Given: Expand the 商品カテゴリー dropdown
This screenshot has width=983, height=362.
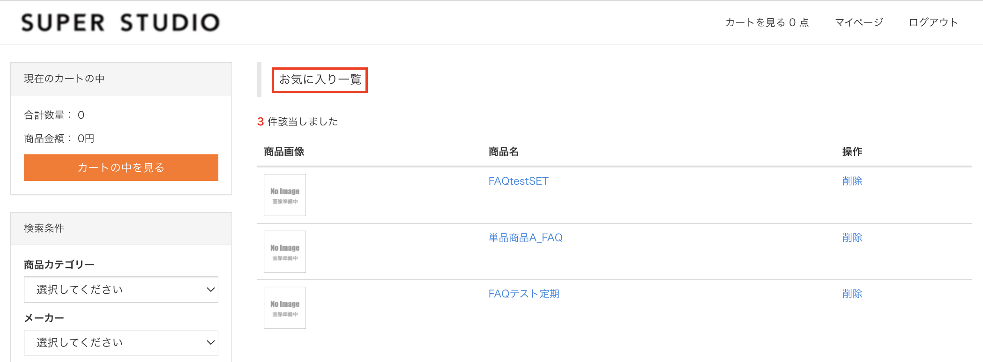Looking at the screenshot, I should click(x=121, y=290).
